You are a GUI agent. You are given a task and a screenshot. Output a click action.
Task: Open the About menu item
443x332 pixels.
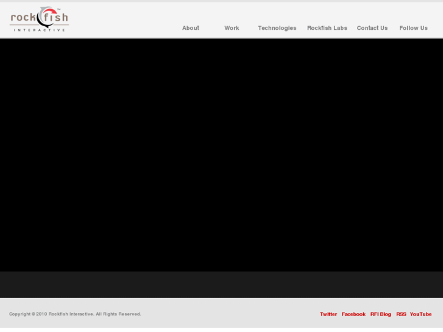pos(191,28)
